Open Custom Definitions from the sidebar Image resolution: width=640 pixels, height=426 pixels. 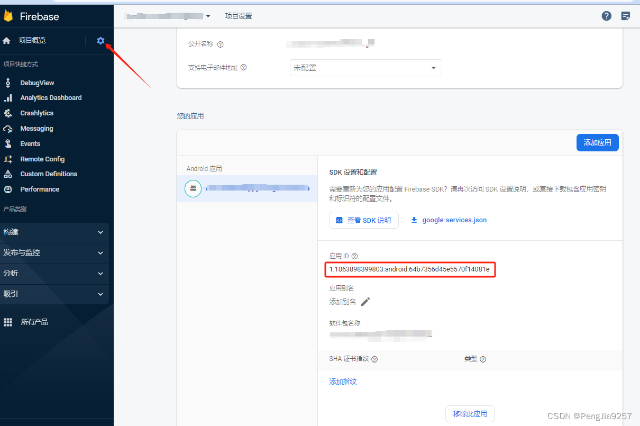click(x=49, y=174)
